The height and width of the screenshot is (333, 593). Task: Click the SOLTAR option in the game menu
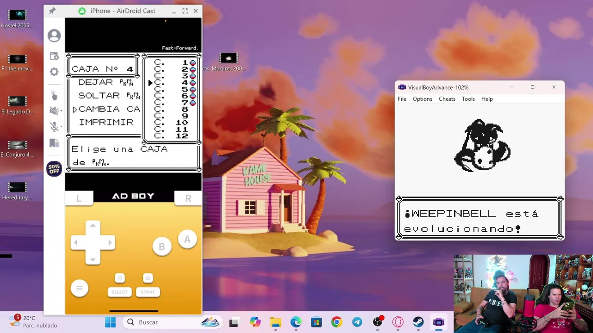pyautogui.click(x=109, y=95)
